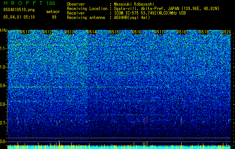Click the Receiving Location label
This screenshot has width=235, height=149.
coord(87,9)
